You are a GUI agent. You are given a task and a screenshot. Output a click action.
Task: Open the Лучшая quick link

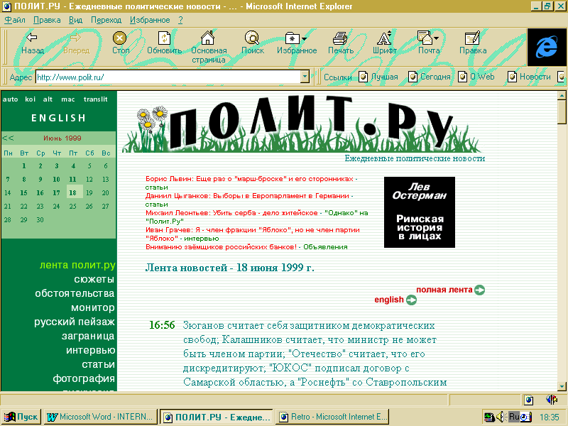(x=378, y=77)
